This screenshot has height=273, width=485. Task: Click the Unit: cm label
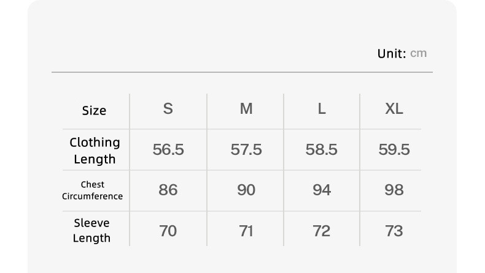click(x=402, y=53)
